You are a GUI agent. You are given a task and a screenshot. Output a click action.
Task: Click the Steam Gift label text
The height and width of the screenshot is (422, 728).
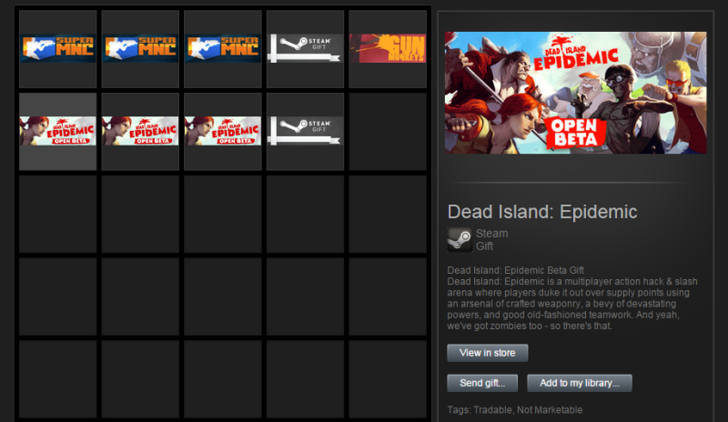[491, 239]
